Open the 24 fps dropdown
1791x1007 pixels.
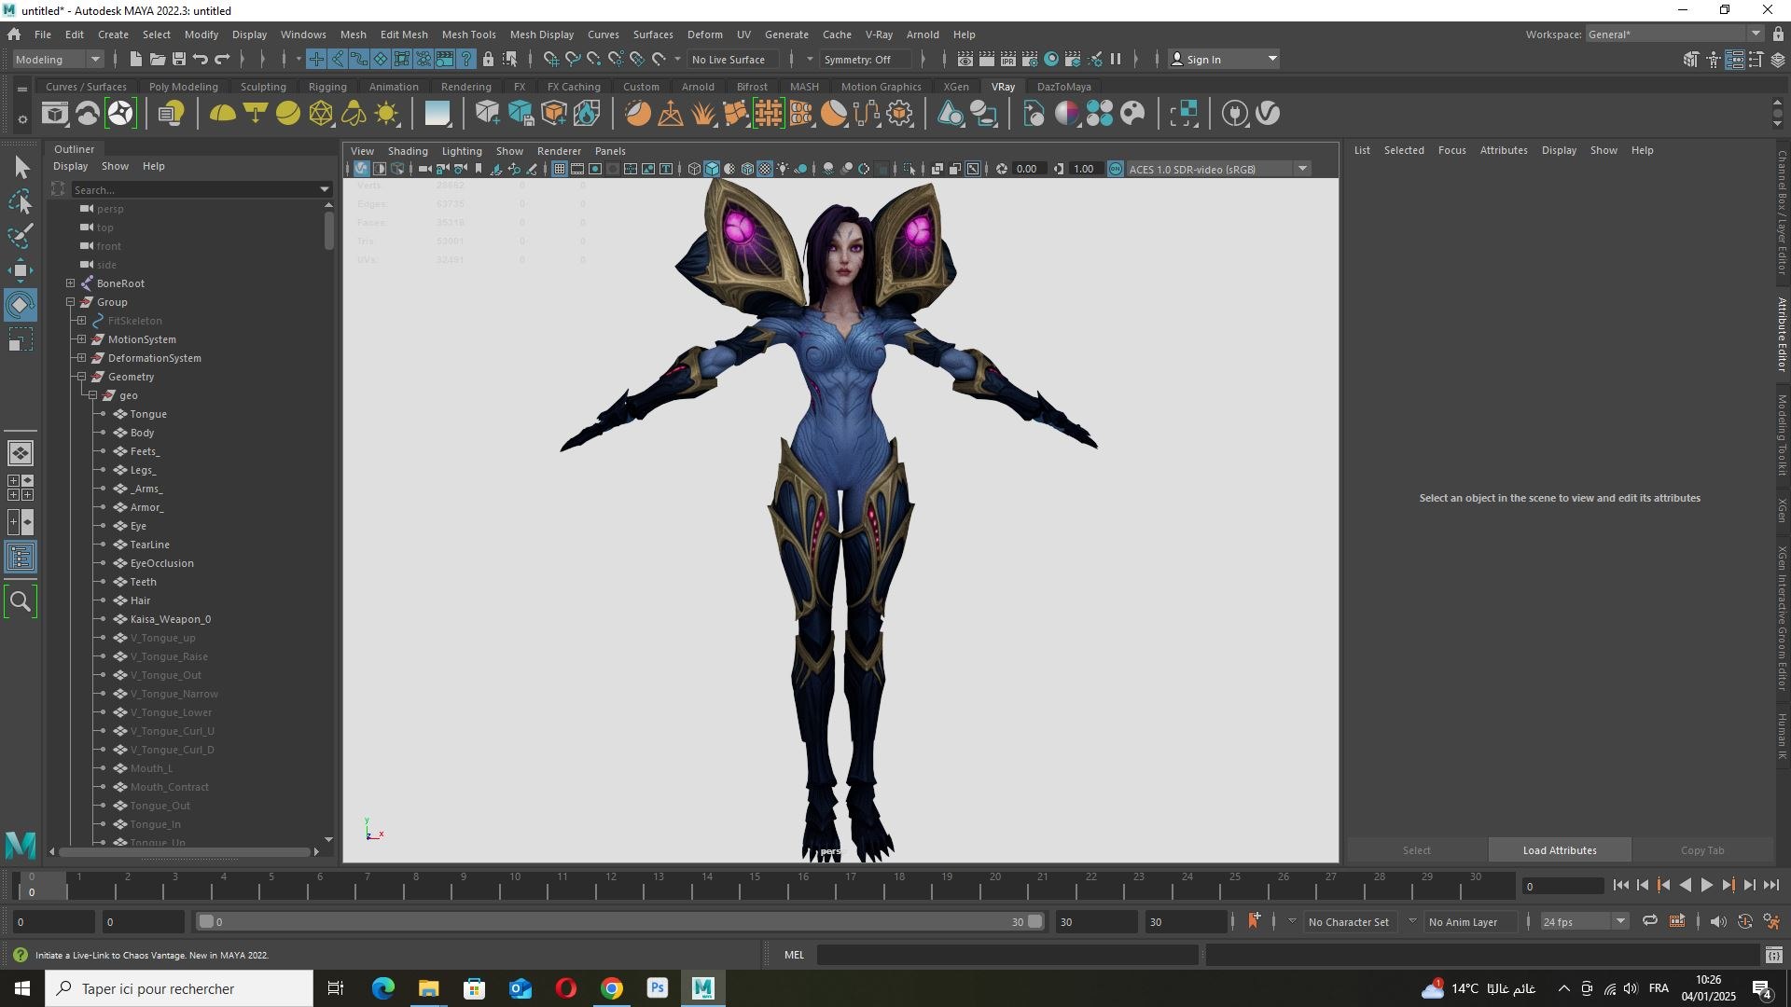1584,921
